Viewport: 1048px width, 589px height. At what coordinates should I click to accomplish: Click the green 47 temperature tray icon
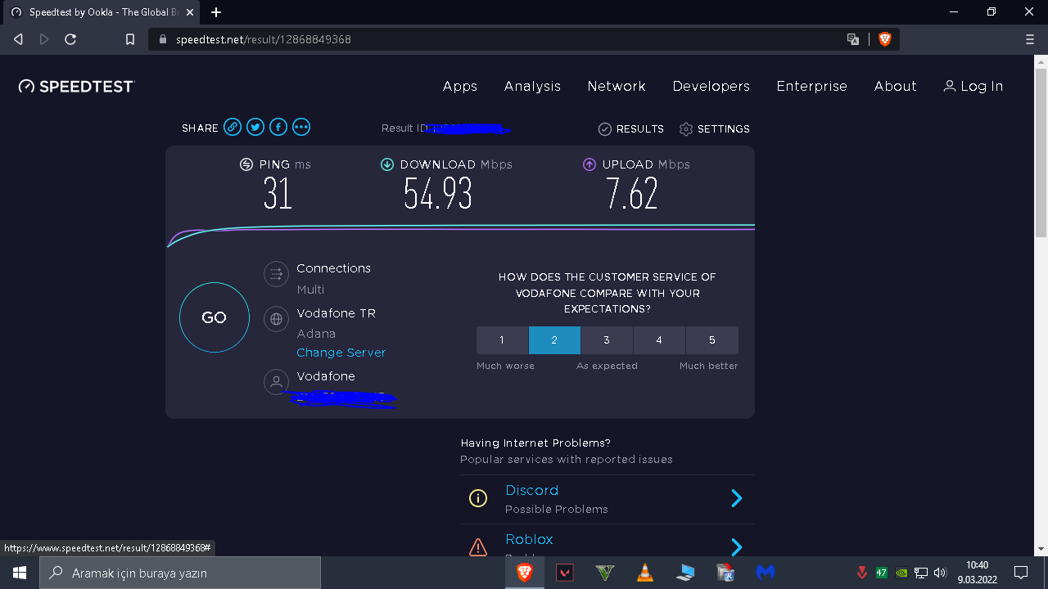point(882,573)
